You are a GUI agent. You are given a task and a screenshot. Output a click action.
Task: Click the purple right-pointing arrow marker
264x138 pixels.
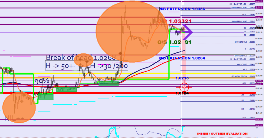click(x=188, y=32)
